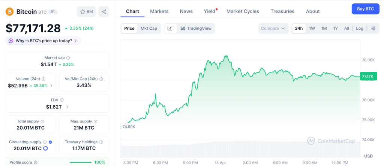The height and width of the screenshot is (166, 384).
Task: Select the 1W time range
Action: pos(312,28)
